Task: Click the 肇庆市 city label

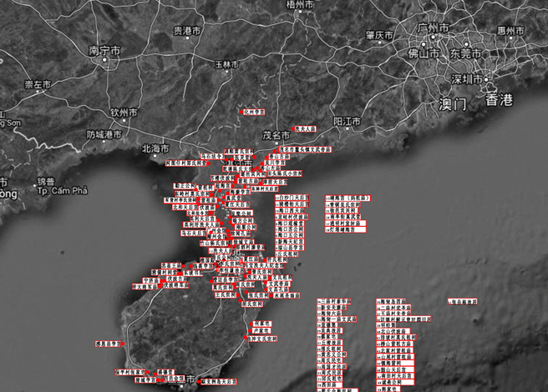Action: pos(379,35)
